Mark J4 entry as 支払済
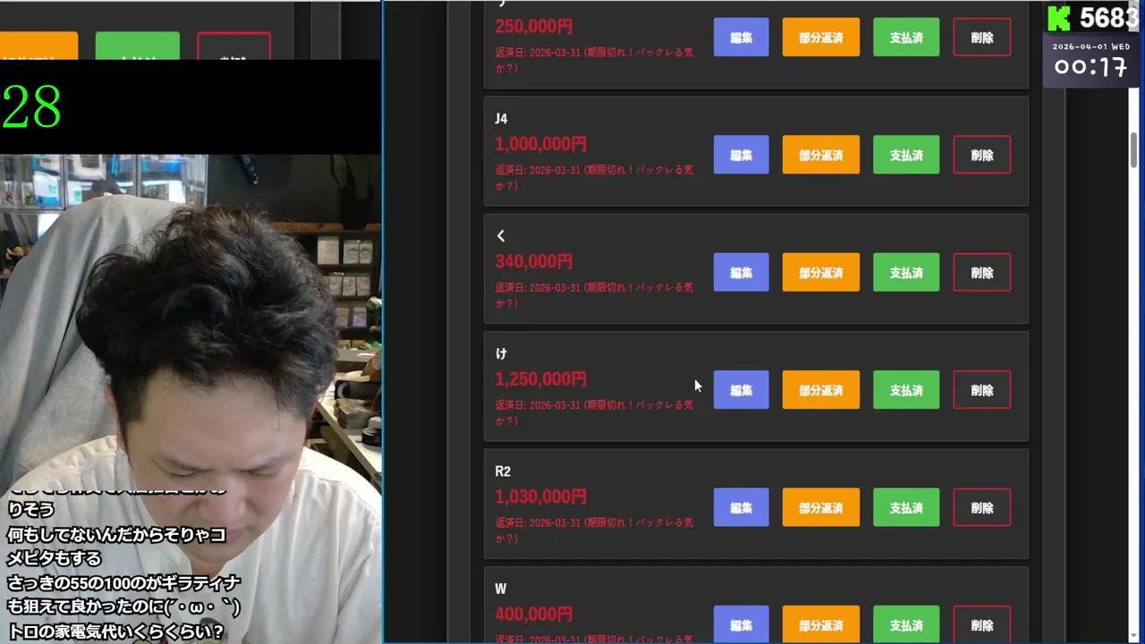The width and height of the screenshot is (1145, 644). [x=906, y=155]
